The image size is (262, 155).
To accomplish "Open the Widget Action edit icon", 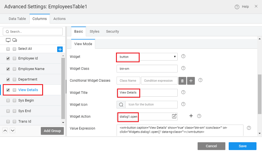I will pyautogui.click(x=174, y=116).
